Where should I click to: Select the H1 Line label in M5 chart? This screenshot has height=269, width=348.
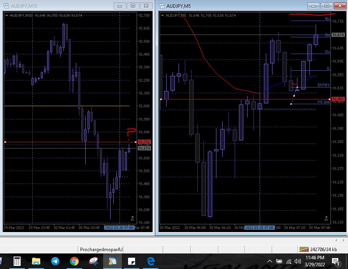pos(323,102)
